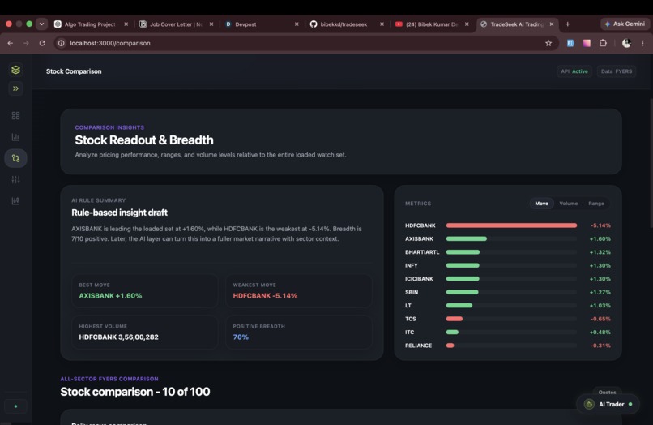Click the ITC metrics row label
The height and width of the screenshot is (425, 653).
[x=409, y=333]
